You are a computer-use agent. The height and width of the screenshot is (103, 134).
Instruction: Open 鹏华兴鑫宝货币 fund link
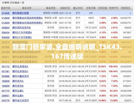pyautogui.click(x=21, y=76)
